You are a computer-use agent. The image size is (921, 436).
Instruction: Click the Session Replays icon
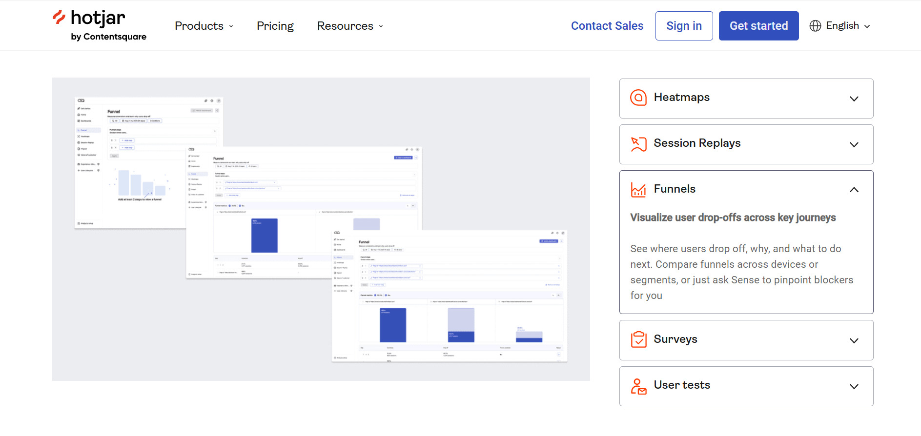[x=638, y=144]
